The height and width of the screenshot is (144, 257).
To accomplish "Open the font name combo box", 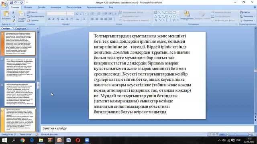I will coord(57,14).
